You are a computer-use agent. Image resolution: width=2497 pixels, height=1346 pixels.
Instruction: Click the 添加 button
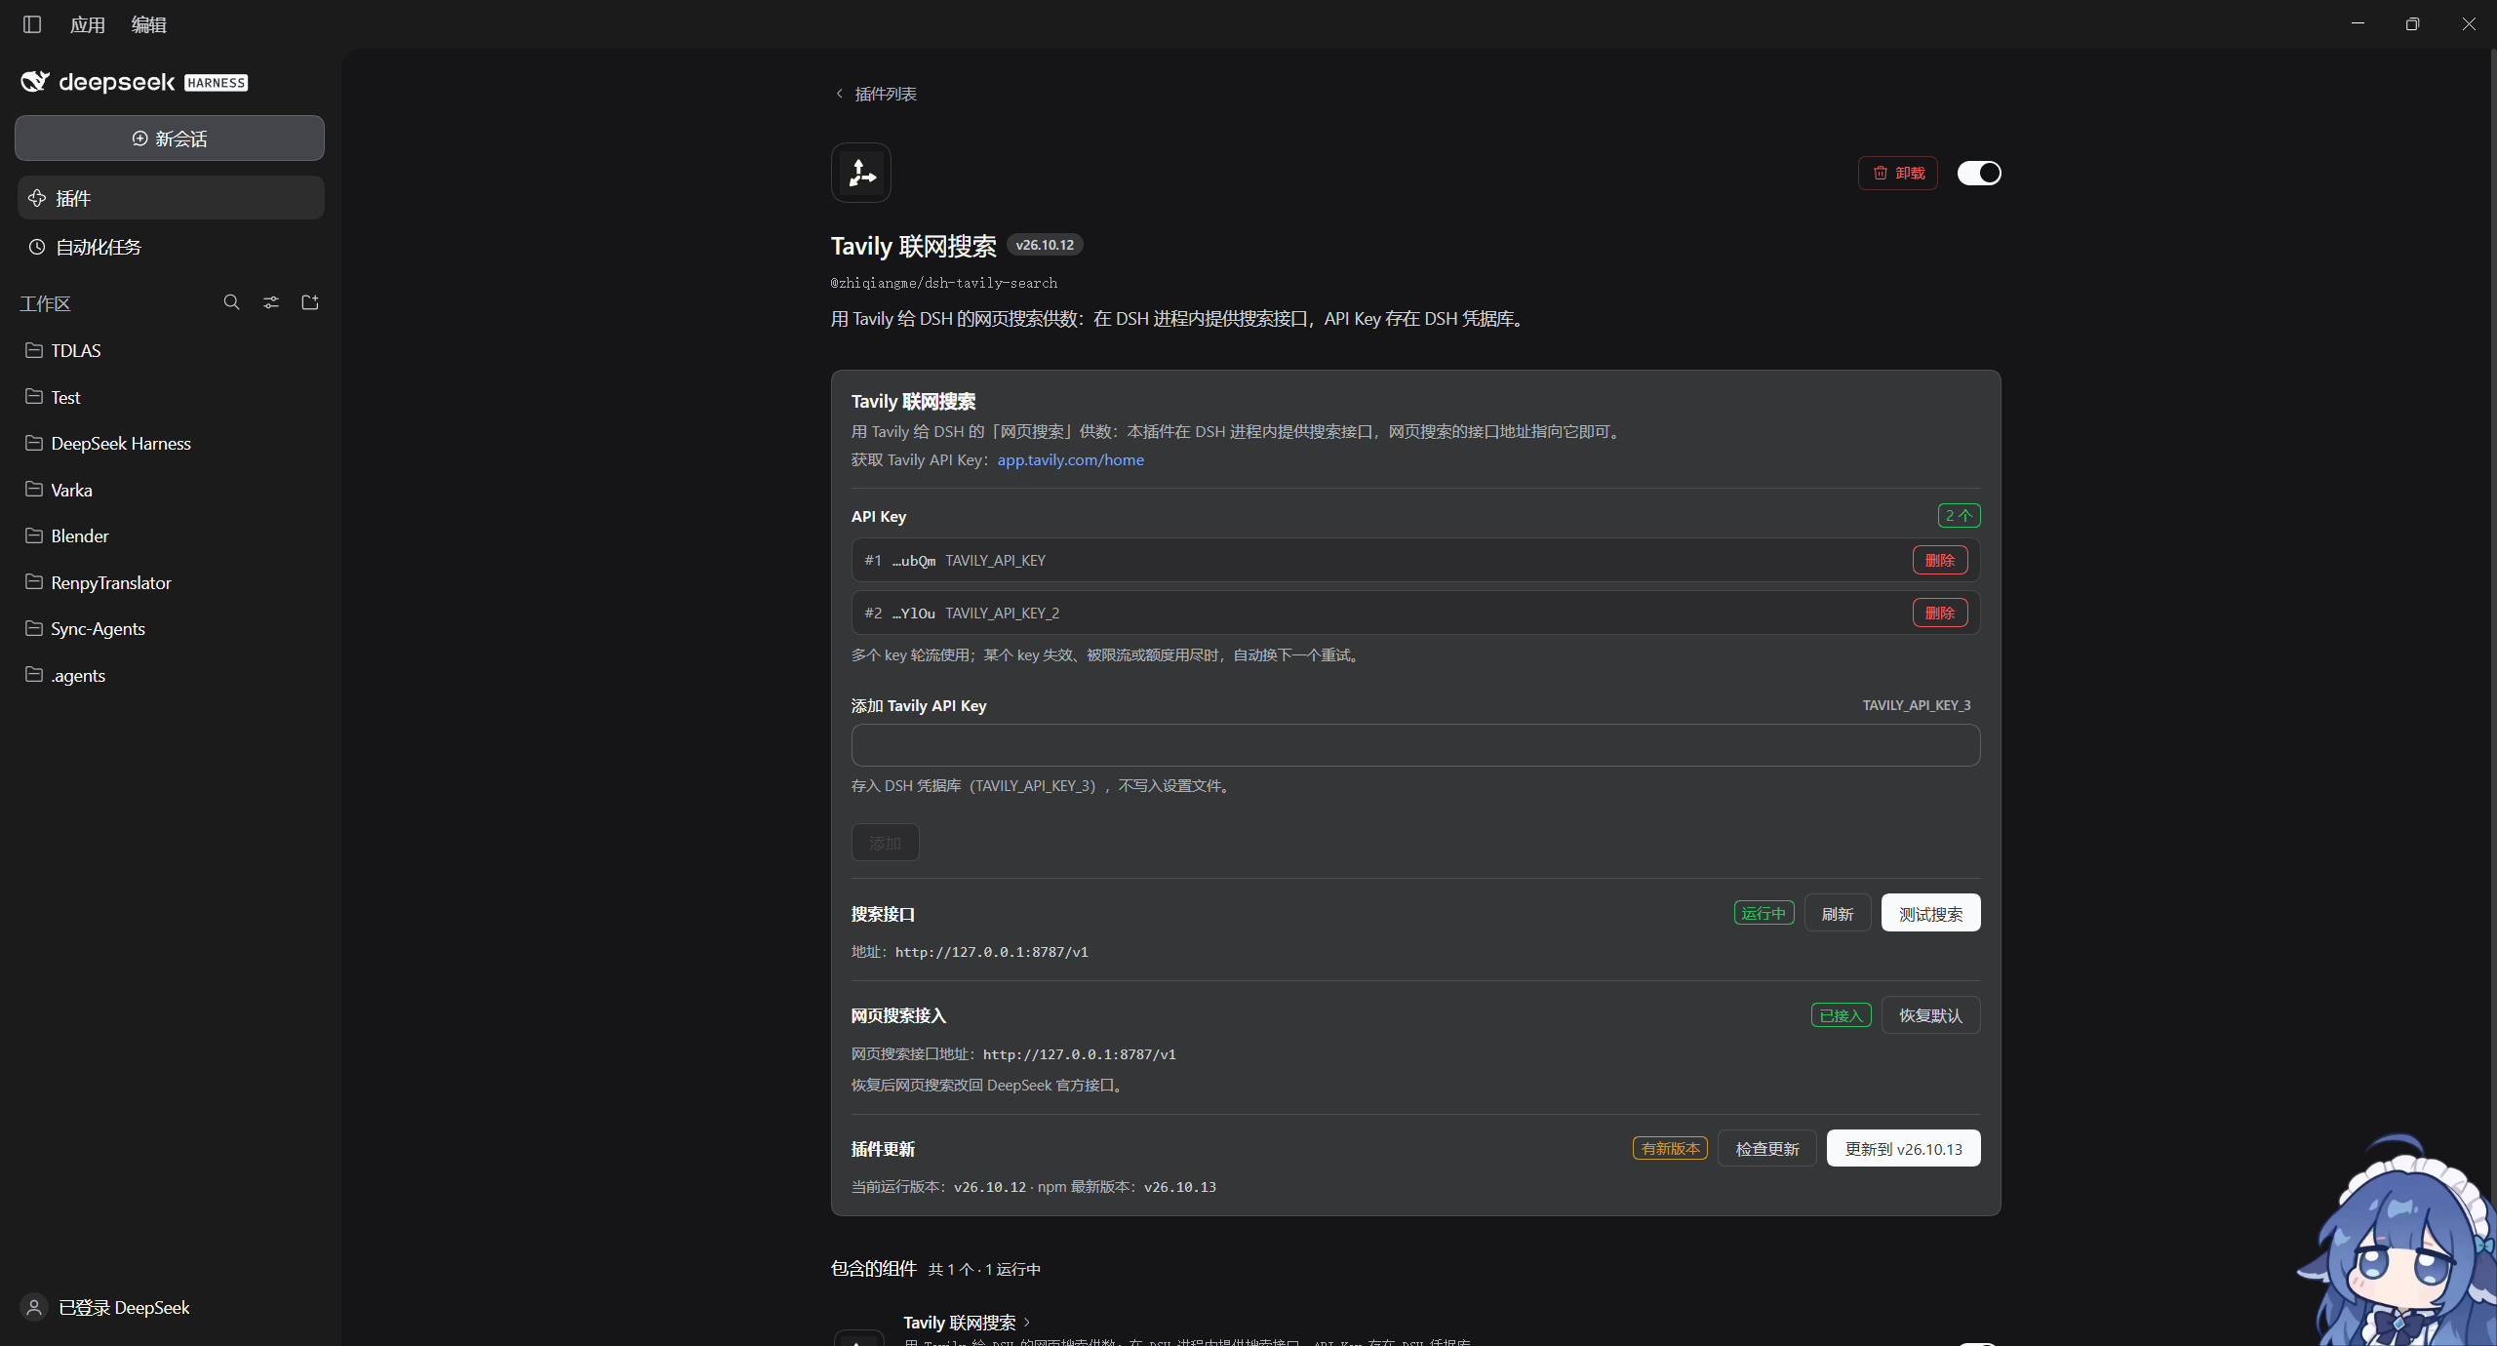pyautogui.click(x=885, y=843)
